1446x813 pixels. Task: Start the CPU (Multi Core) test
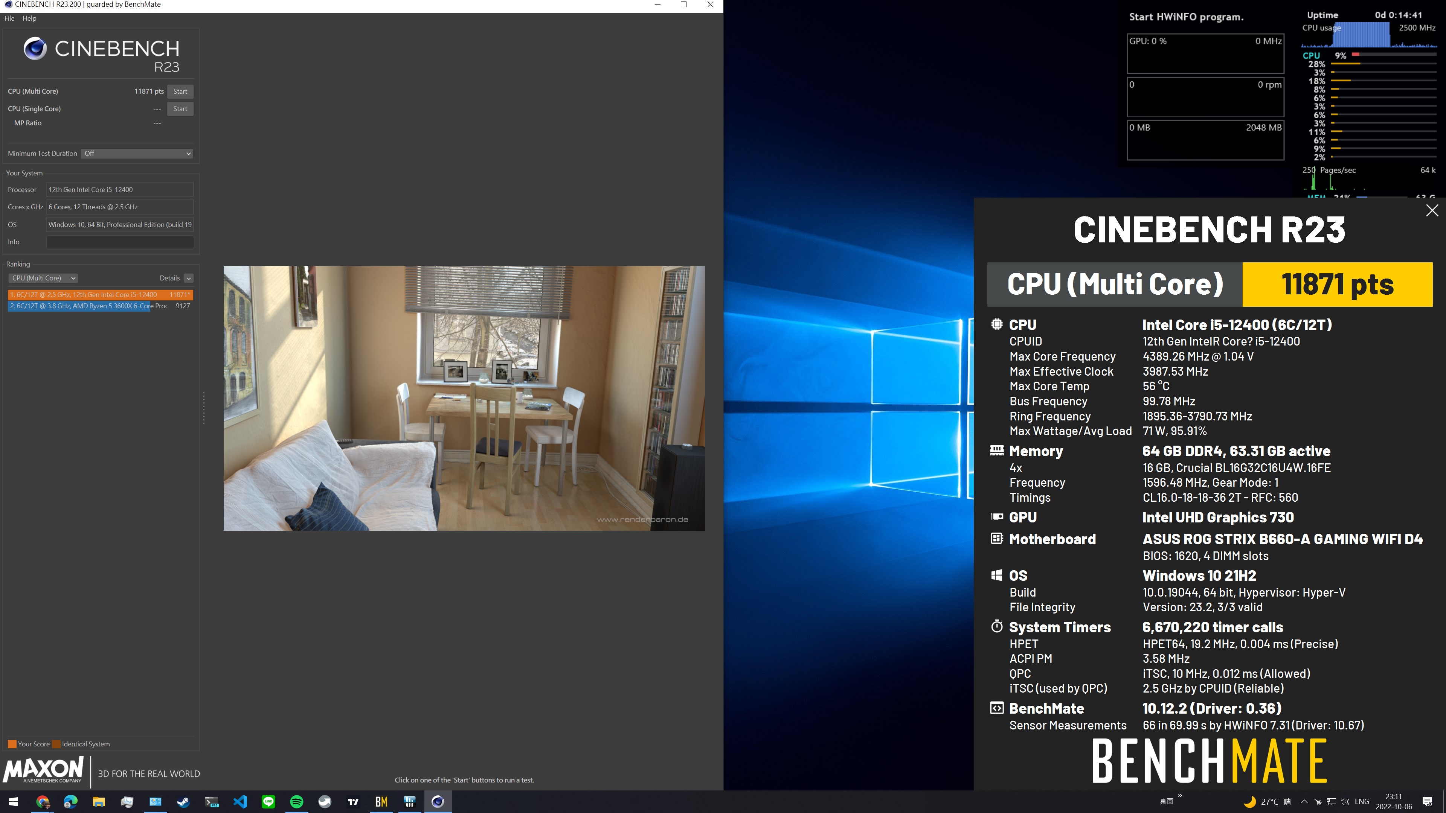pos(180,91)
